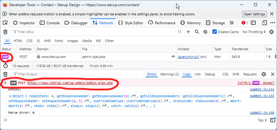The width and height of the screenshot is (277, 130).
Task: Open submit.js:142 source link
Action: click(262, 89)
